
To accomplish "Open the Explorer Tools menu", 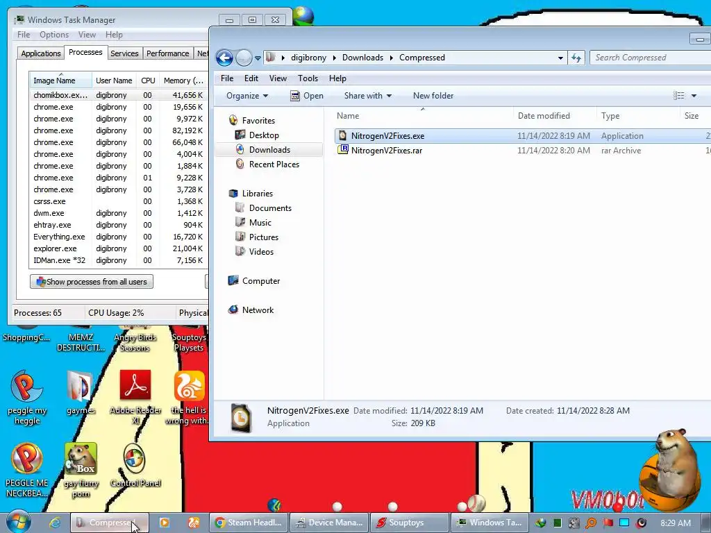I will pyautogui.click(x=308, y=78).
